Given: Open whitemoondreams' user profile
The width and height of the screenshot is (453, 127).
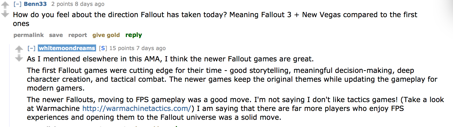Looking at the screenshot, I should (67, 48).
